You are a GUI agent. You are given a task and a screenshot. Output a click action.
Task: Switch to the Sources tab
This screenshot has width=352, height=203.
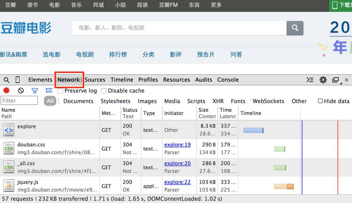tap(95, 80)
